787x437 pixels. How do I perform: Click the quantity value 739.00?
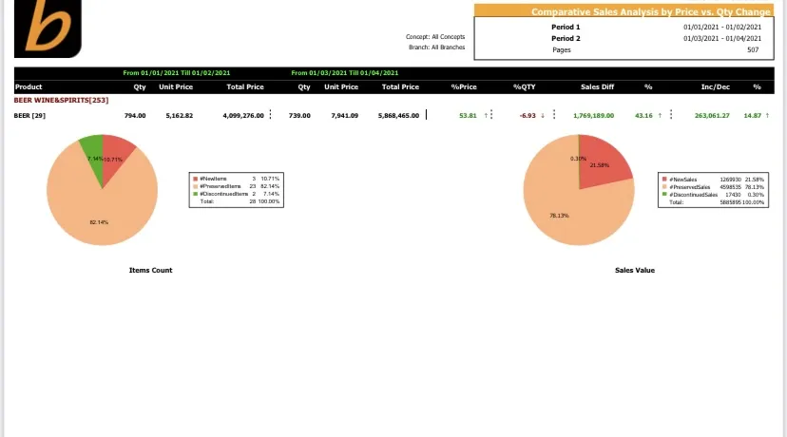(299, 115)
